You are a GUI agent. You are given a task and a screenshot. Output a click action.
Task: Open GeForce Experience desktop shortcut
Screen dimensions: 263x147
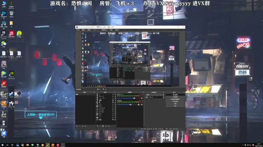[x=12, y=75]
